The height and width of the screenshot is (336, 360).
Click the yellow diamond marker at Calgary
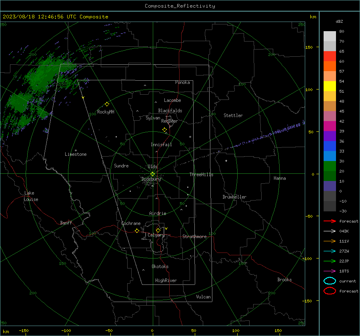(x=158, y=230)
